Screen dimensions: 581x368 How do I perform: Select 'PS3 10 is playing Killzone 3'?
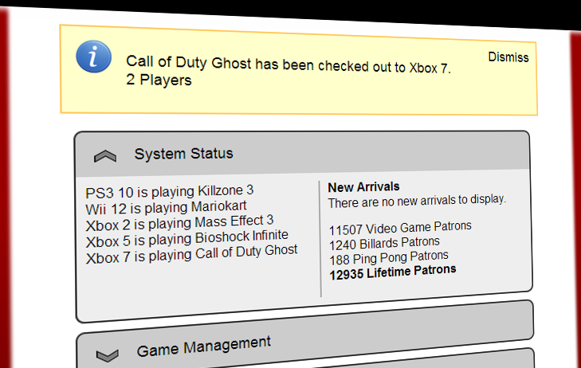pos(169,191)
